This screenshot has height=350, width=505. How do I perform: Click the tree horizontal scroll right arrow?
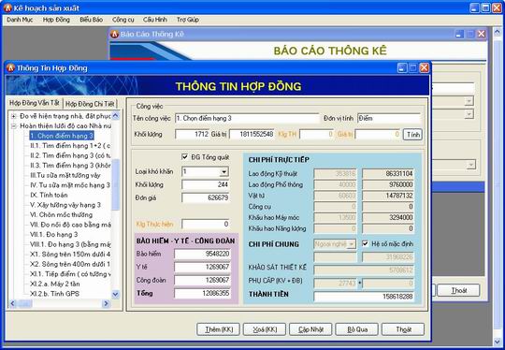point(106,303)
